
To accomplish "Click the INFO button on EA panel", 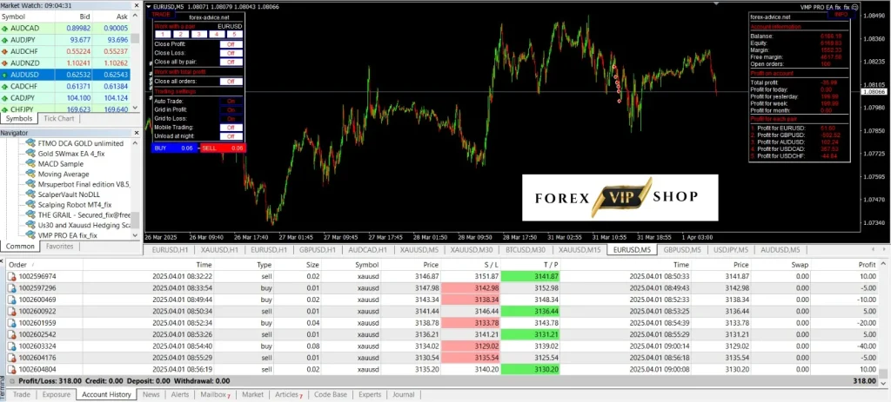I will (841, 15).
